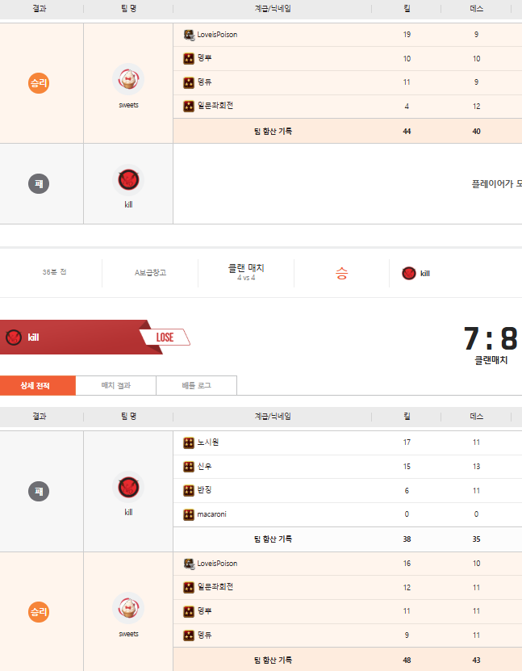Click the sweets cupcake logo beside the 44-kill team
Screen dimensions: 522x671
pyautogui.click(x=128, y=79)
